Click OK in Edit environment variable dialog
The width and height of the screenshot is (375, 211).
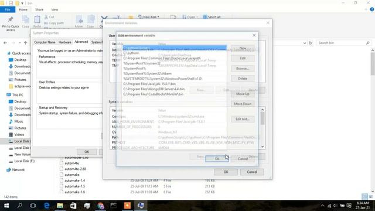[x=217, y=159]
